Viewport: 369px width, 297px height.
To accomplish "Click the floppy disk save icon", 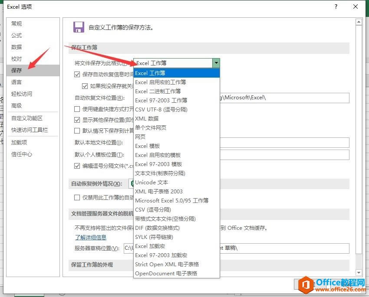I will click(x=79, y=27).
